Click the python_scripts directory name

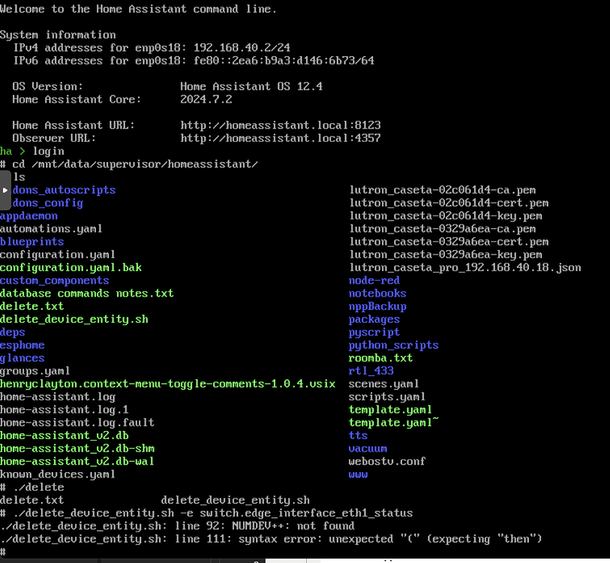pos(393,345)
